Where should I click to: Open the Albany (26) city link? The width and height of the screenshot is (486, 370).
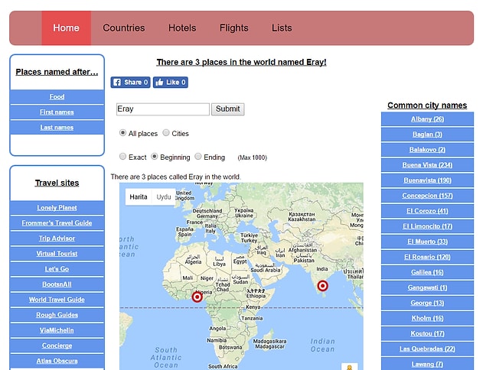pyautogui.click(x=427, y=119)
